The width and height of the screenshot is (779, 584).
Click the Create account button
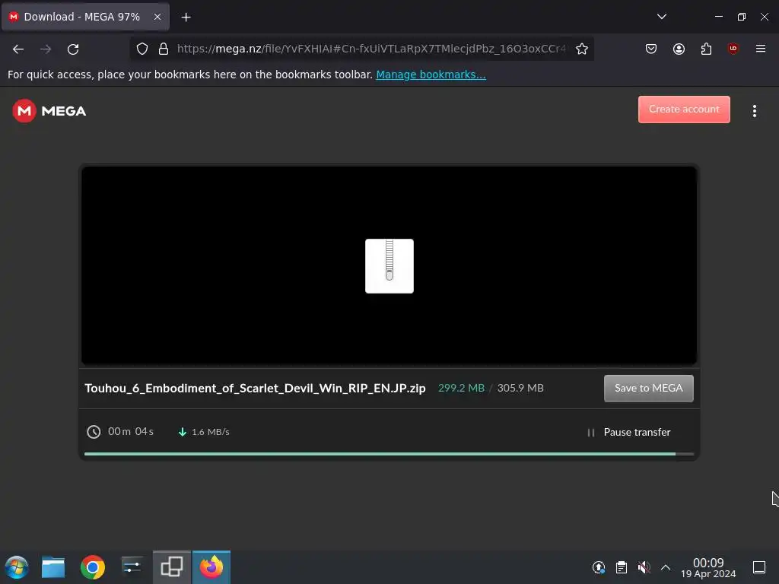pyautogui.click(x=684, y=109)
